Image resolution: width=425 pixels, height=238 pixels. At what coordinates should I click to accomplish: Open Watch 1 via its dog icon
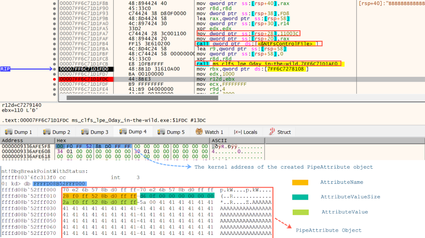[x=200, y=132]
